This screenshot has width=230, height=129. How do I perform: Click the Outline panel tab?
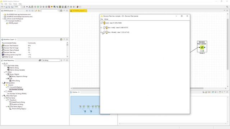(x=75, y=92)
